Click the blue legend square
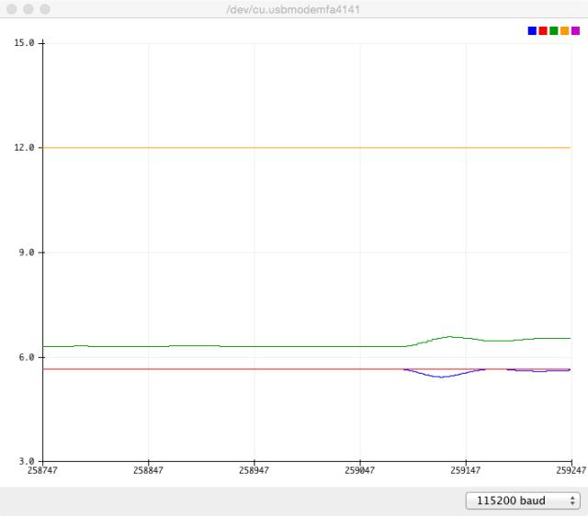The width and height of the screenshot is (588, 516). pos(532,31)
